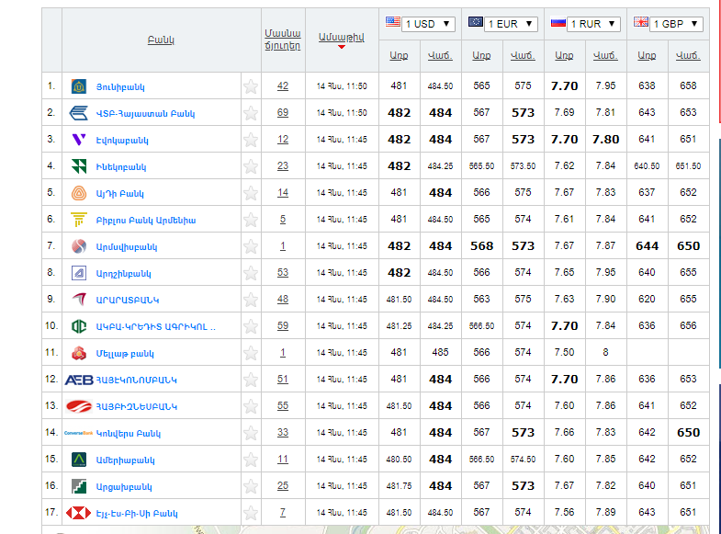Click the Byblos Bank Armenia yellow logo

79,220
